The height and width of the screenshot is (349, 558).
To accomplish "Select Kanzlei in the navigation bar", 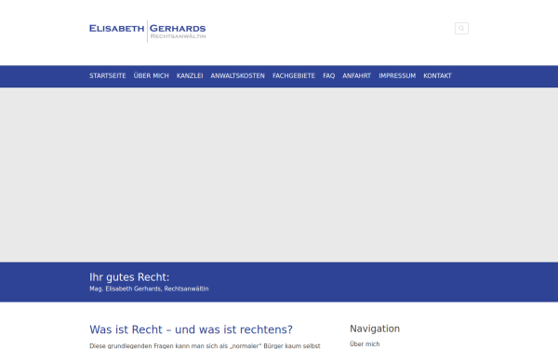I will pos(190,76).
